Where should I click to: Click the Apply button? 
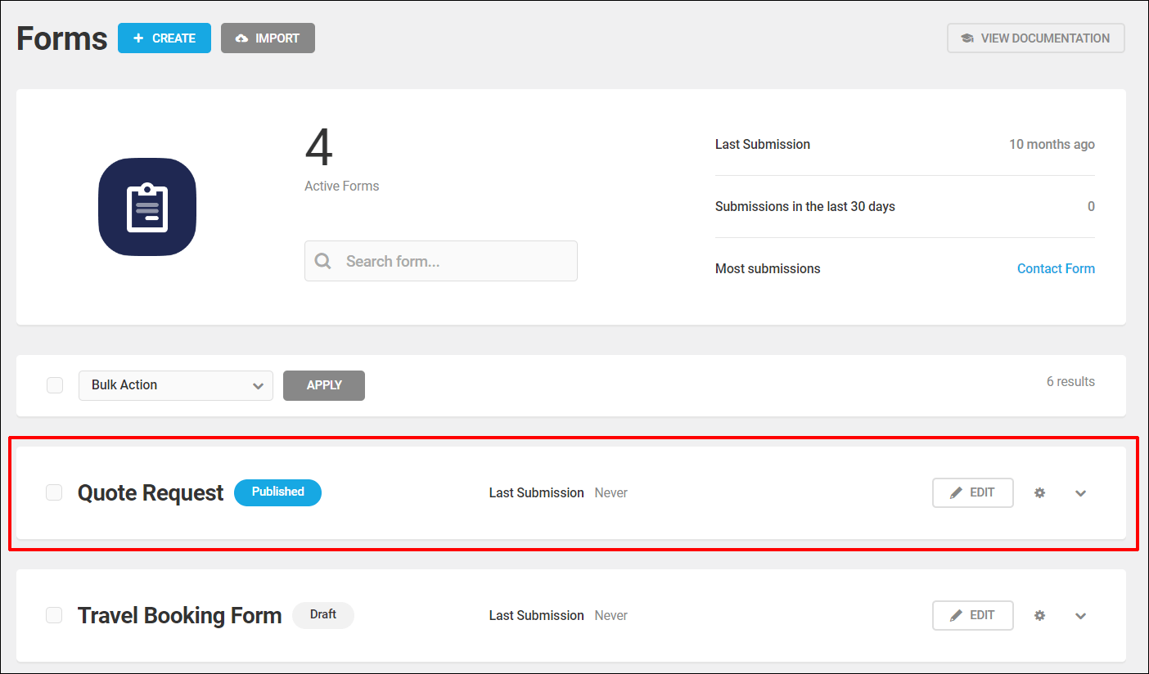(324, 385)
